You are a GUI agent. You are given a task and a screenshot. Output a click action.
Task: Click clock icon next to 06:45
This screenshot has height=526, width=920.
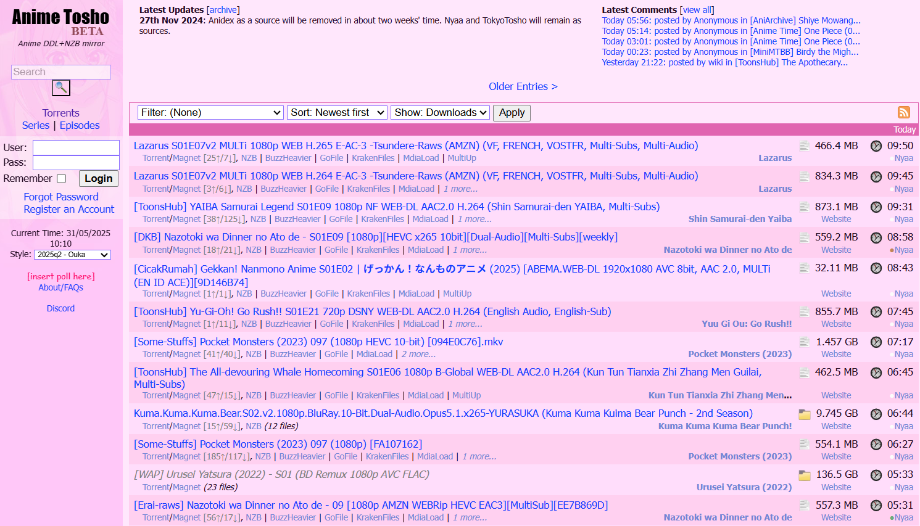tap(876, 372)
